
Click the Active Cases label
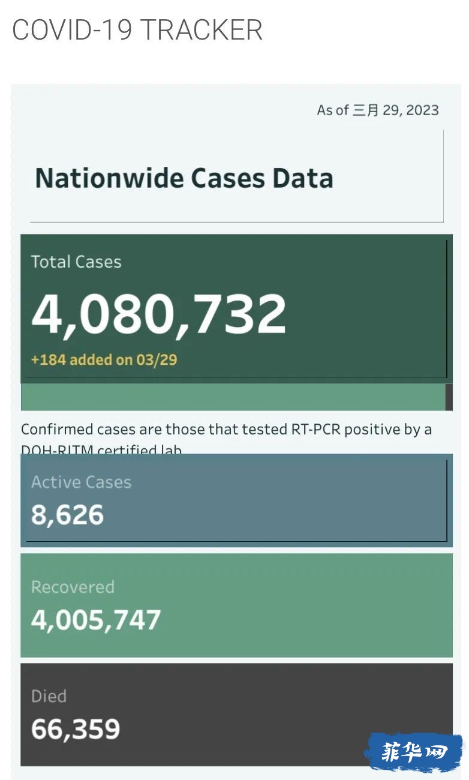(x=81, y=482)
